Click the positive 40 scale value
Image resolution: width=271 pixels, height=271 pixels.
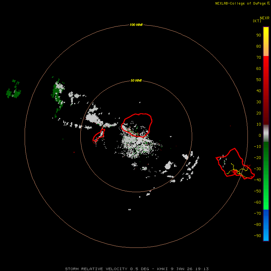(x=259, y=91)
